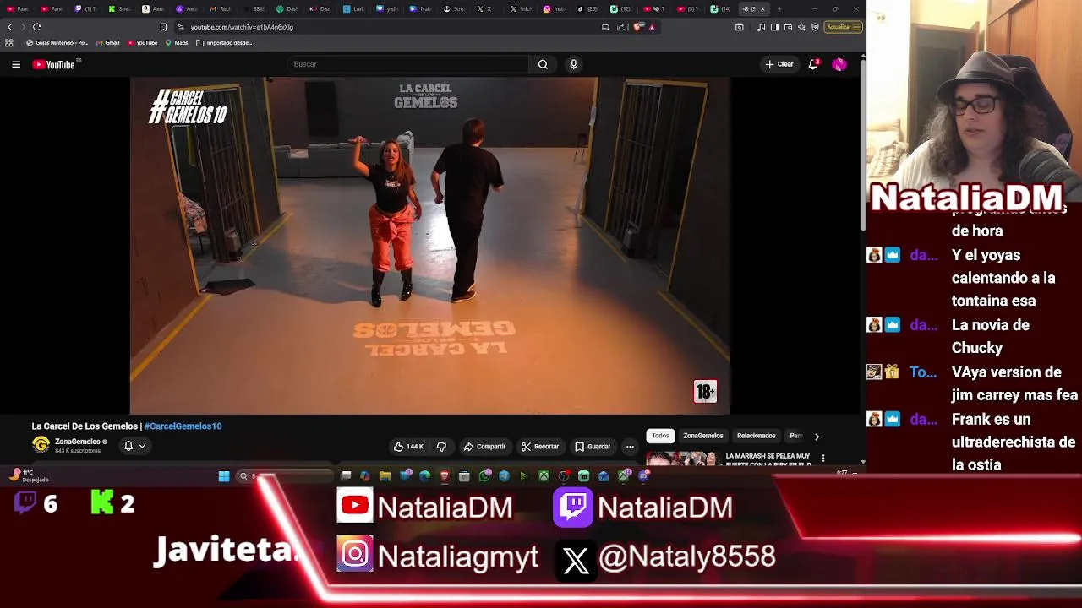Show more filter chips with right arrow

[817, 437]
